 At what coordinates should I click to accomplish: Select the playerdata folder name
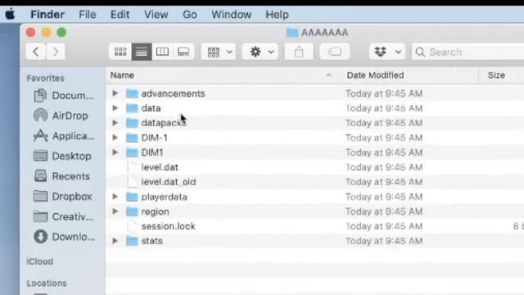(x=164, y=197)
